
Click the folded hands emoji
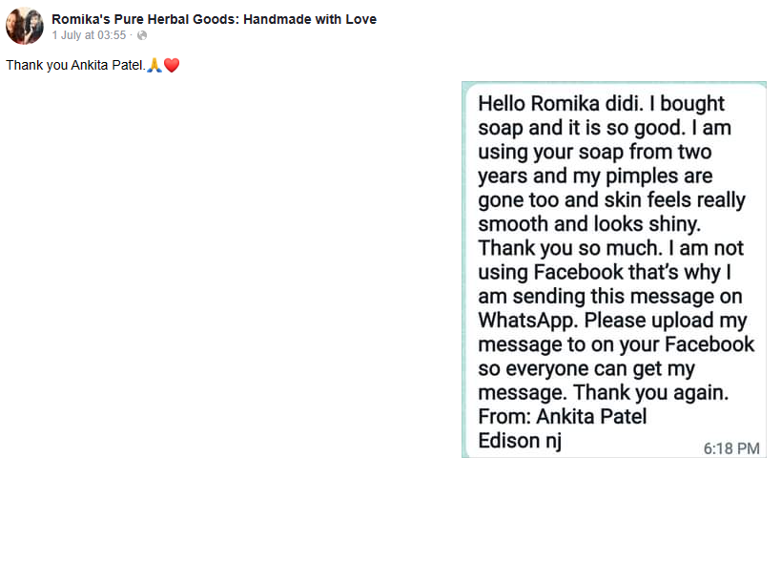[x=154, y=65]
